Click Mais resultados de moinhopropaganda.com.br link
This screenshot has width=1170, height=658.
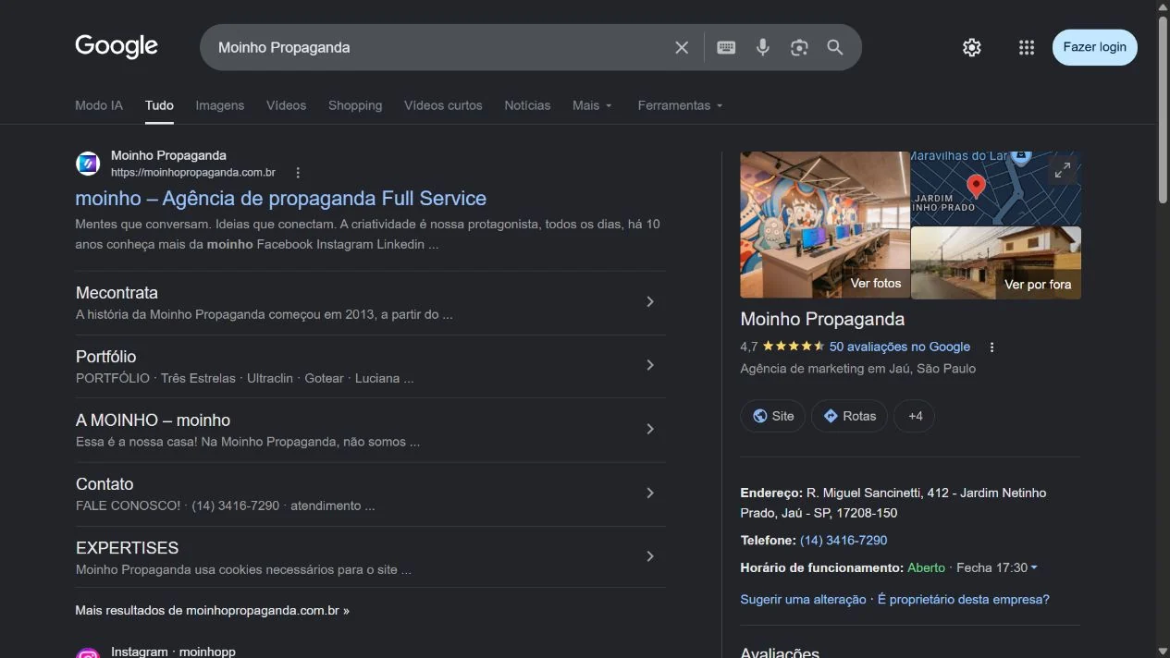(x=212, y=611)
